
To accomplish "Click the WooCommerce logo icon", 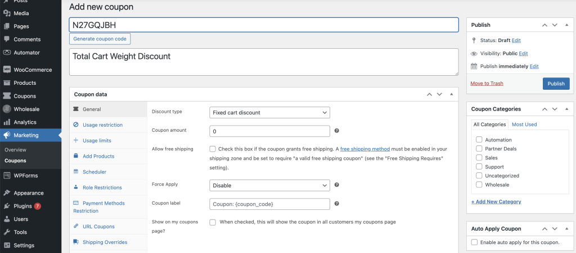I will pyautogui.click(x=7, y=70).
